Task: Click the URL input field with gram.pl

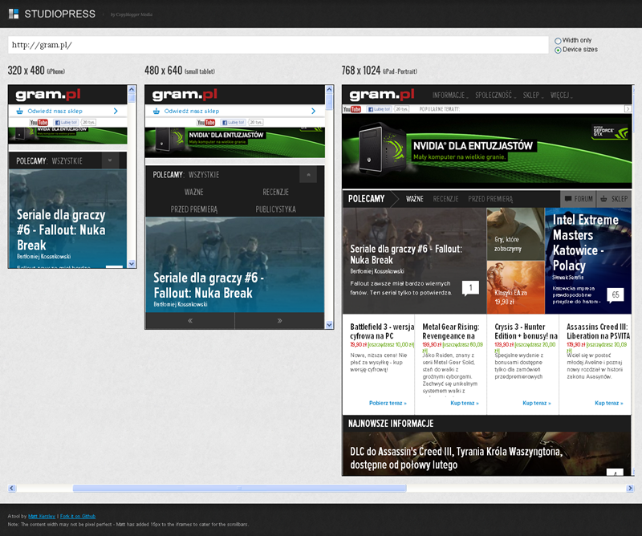Action: tap(277, 45)
